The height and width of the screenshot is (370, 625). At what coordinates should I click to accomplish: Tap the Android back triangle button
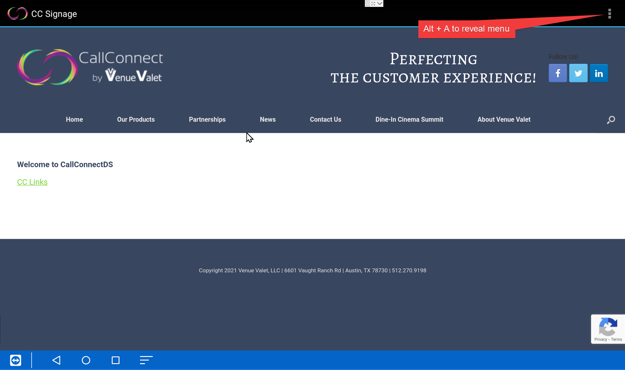(56, 360)
